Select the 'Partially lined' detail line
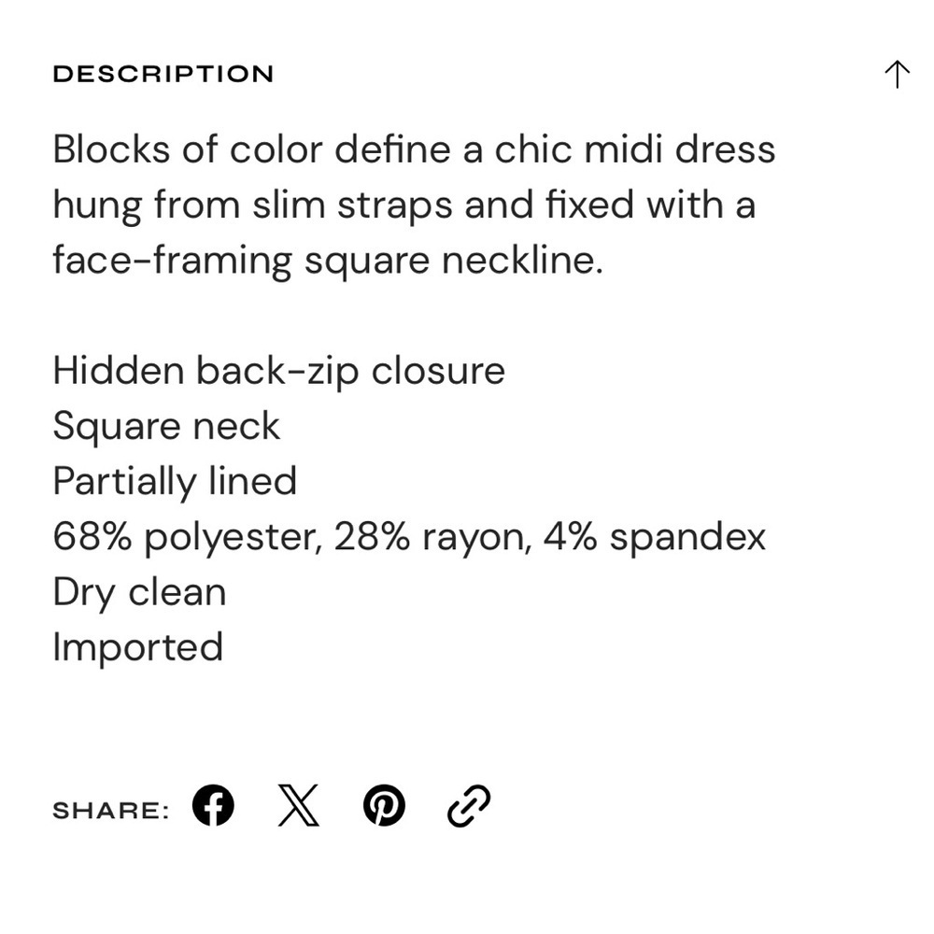The height and width of the screenshot is (934, 934). point(175,481)
